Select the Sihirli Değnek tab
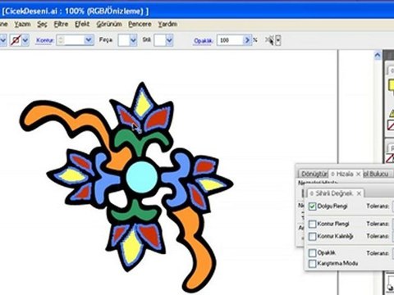This screenshot has height=295, width=394. (x=333, y=193)
